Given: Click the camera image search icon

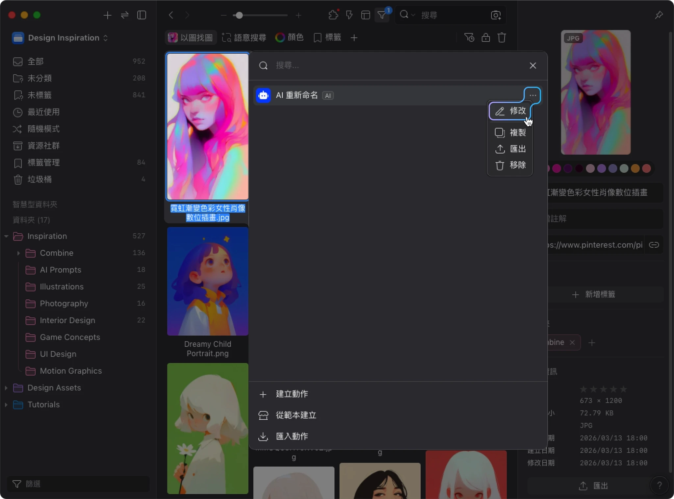Looking at the screenshot, I should (x=496, y=15).
